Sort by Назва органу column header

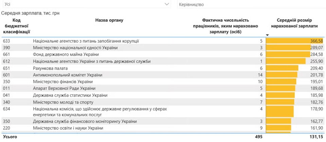click(x=109, y=20)
